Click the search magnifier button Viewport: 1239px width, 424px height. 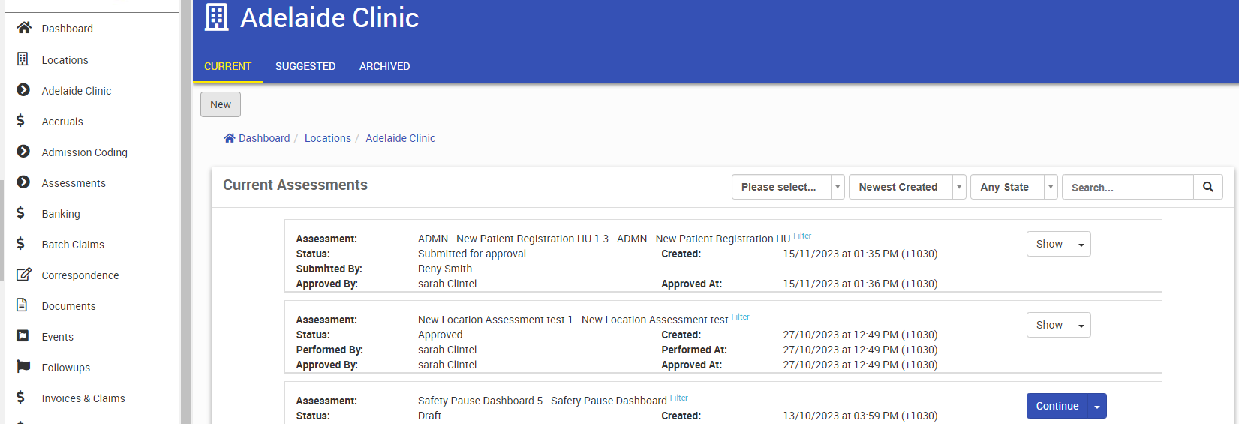pos(1207,187)
